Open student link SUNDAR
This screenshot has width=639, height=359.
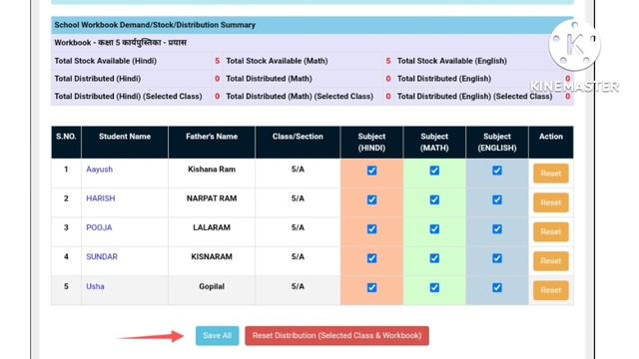[102, 257]
